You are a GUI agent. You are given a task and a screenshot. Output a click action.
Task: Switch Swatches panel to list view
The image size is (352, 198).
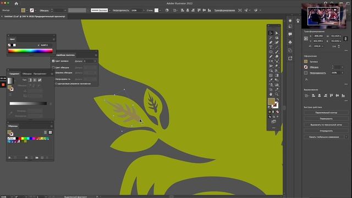[45, 133]
